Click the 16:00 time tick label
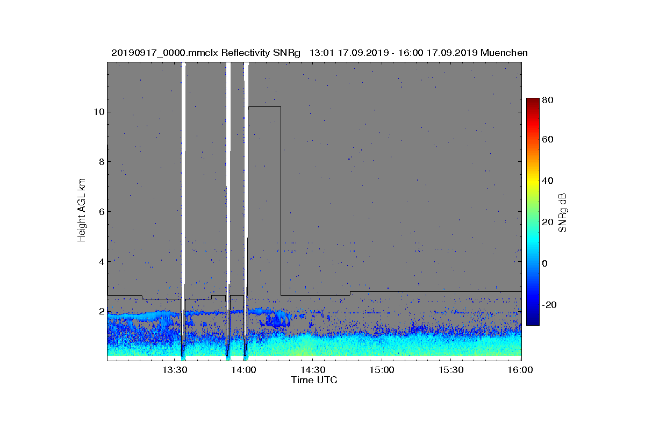Image resolution: width=645 pixels, height=430 pixels. coord(520,370)
